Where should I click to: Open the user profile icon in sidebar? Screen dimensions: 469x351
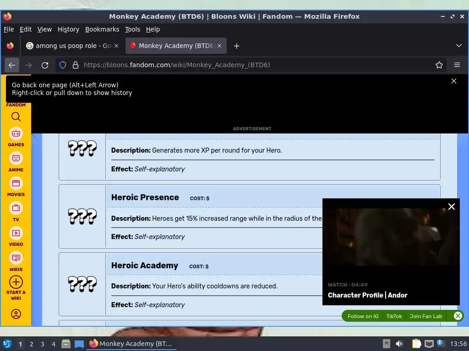[x=16, y=314]
